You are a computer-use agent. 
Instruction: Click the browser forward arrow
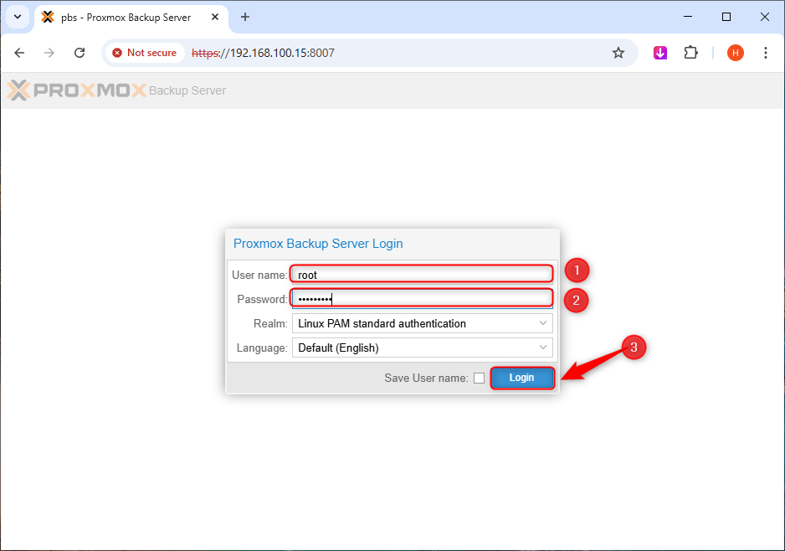pyautogui.click(x=49, y=53)
